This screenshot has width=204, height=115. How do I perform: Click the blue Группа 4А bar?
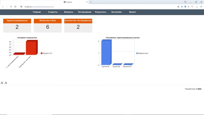coord(106,52)
